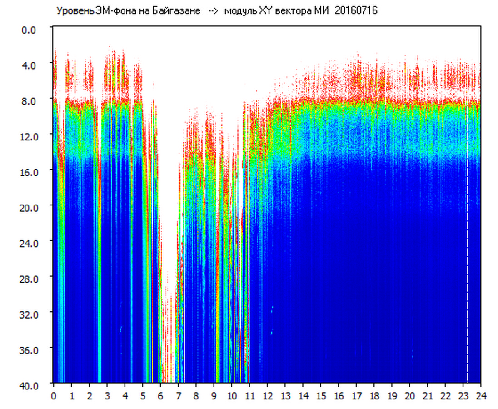This screenshot has height=409, width=498.
Task: Select hour 9 on the time axis
Action: (x=214, y=396)
